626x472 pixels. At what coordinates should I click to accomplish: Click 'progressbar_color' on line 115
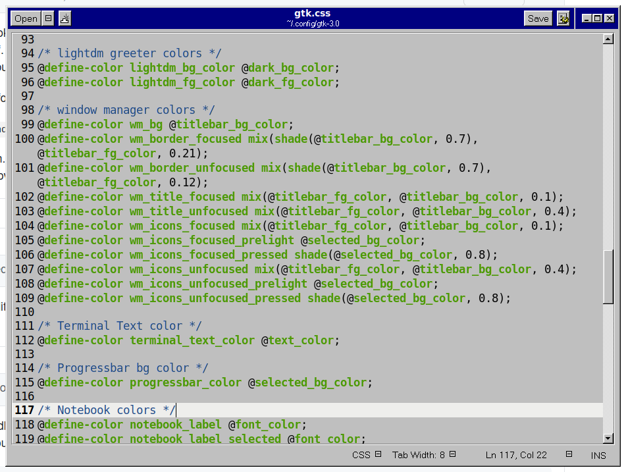185,382
